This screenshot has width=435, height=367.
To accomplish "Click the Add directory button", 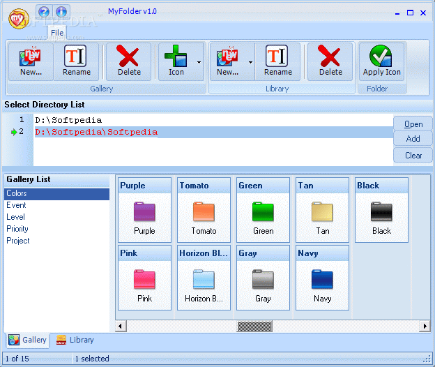I will coord(413,139).
